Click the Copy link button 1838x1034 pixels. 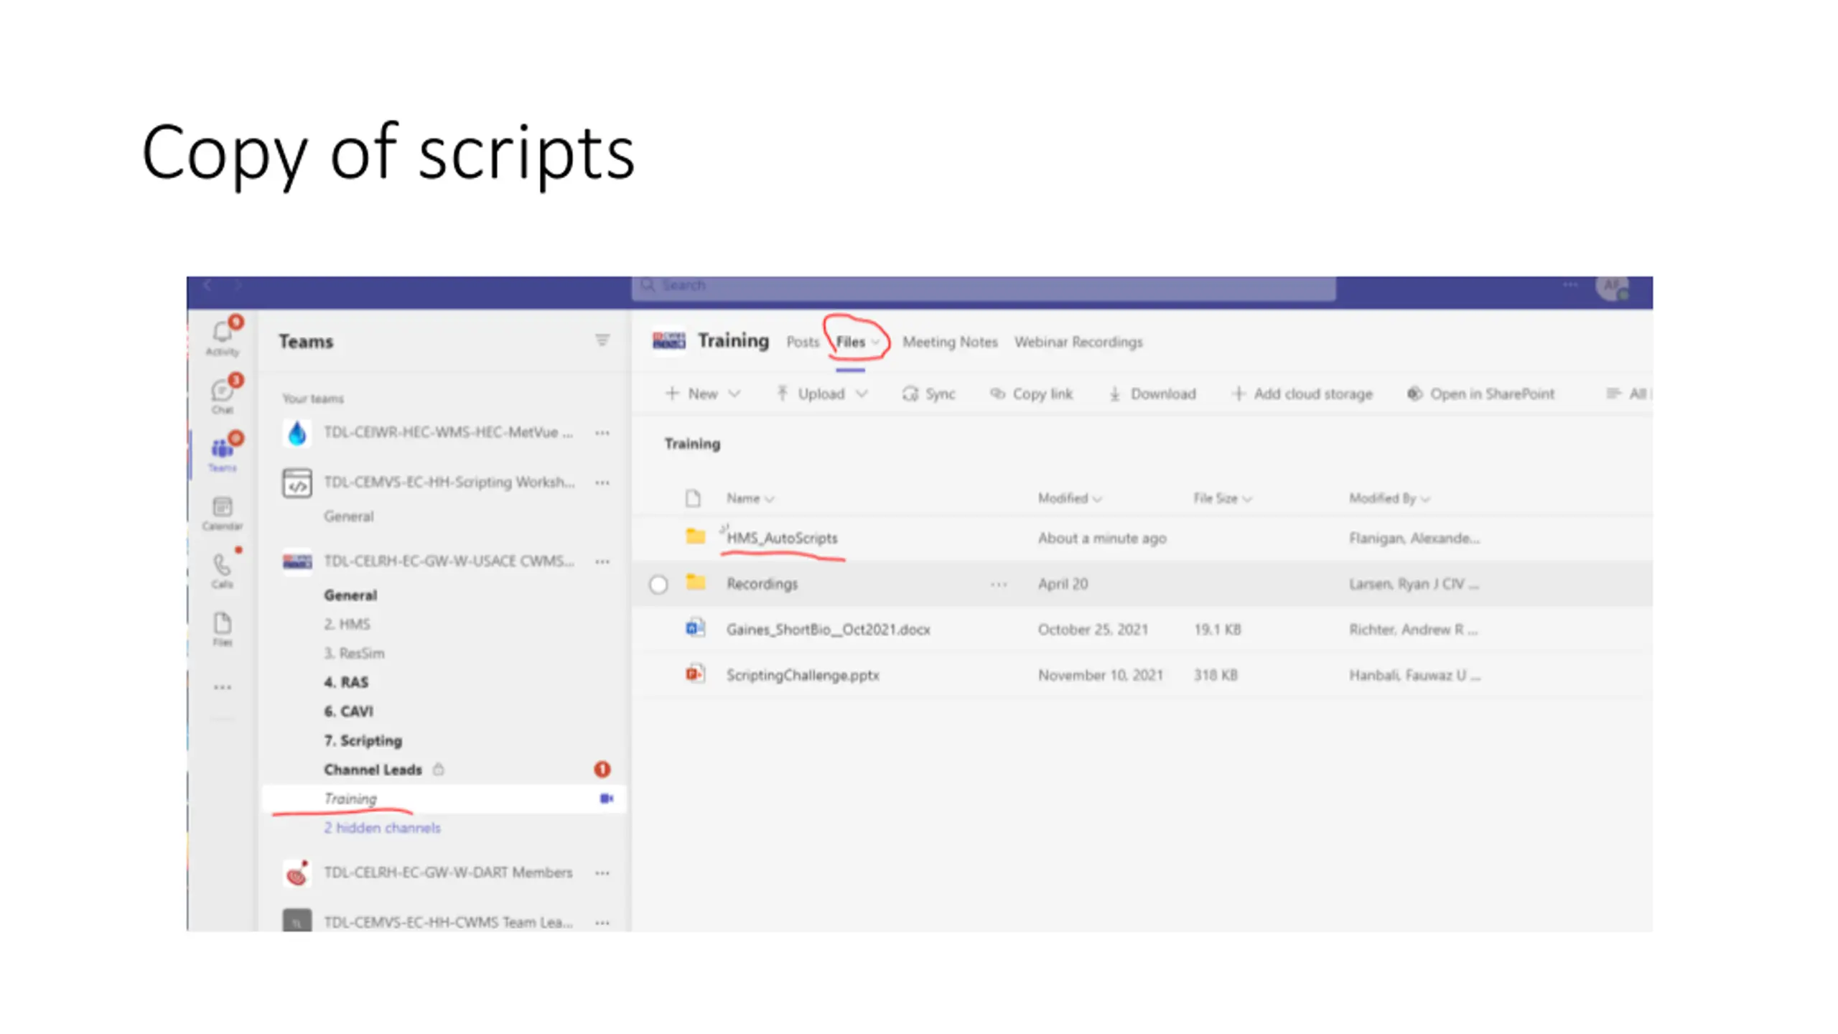pos(1031,393)
